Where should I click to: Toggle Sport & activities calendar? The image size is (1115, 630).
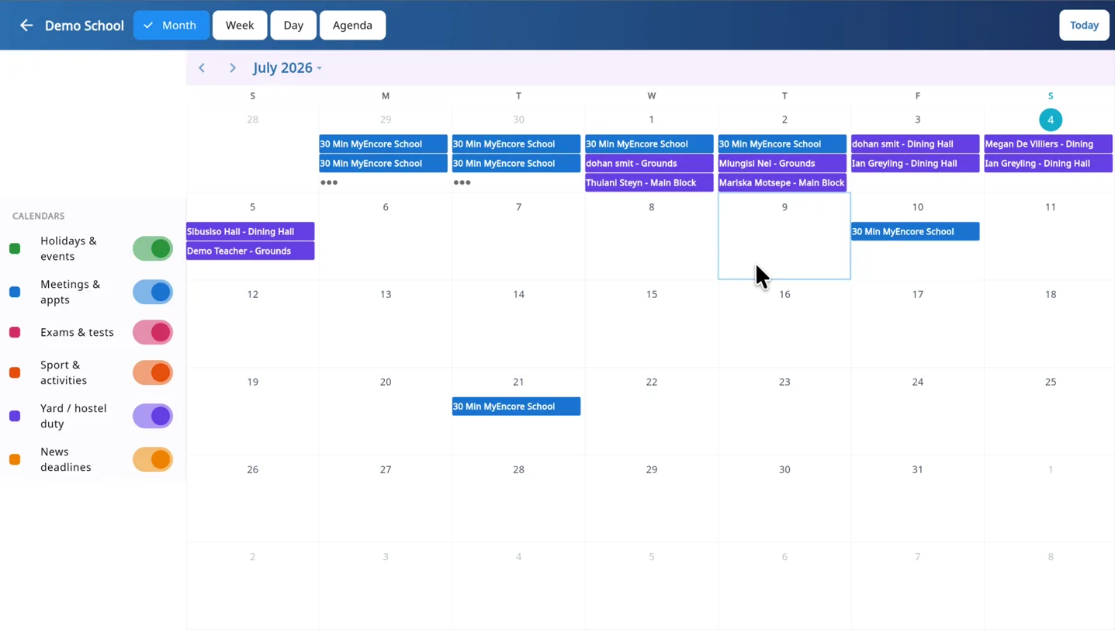coord(153,373)
